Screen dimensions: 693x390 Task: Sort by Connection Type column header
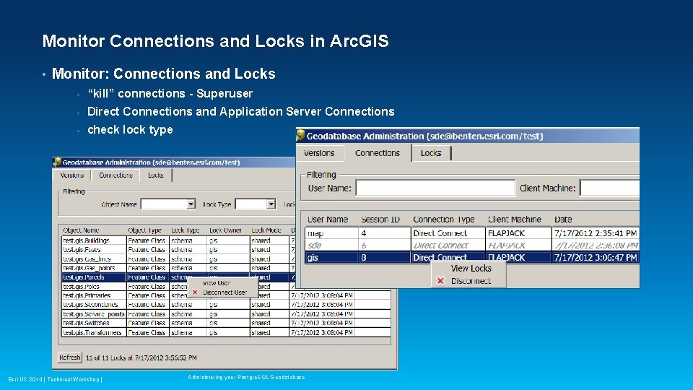click(444, 220)
